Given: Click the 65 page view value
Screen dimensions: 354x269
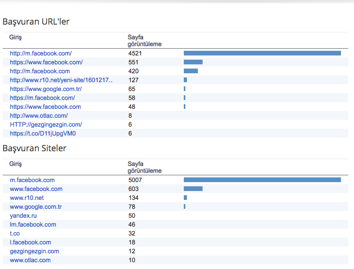Looking at the screenshot, I should pyautogui.click(x=132, y=89).
